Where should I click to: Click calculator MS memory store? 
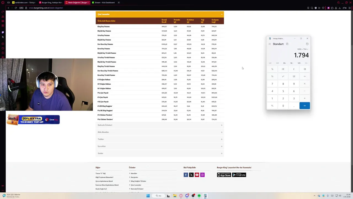[299, 63]
